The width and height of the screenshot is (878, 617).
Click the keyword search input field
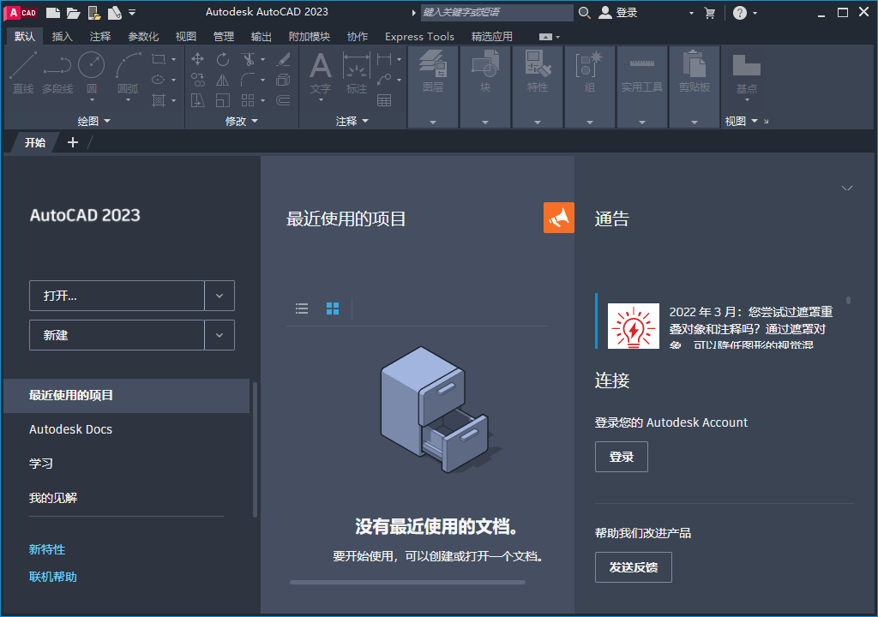[x=496, y=12]
